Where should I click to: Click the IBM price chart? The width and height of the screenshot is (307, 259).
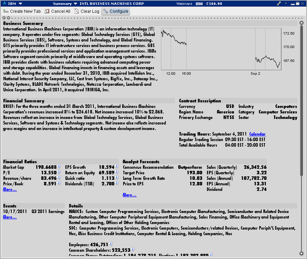pyautogui.click(x=221, y=49)
